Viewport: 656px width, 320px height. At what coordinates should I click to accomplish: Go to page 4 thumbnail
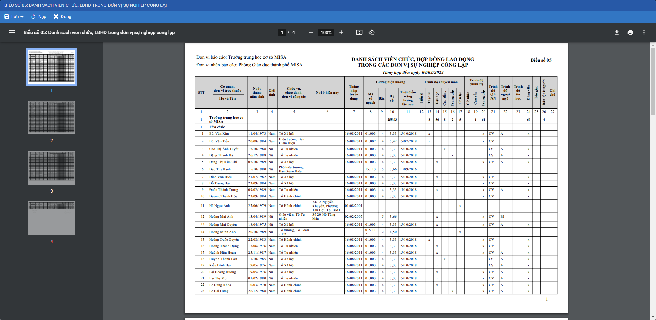pyautogui.click(x=52, y=218)
